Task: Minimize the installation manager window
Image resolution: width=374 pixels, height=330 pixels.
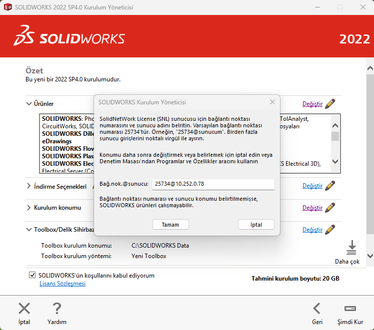Action: pos(317,7)
